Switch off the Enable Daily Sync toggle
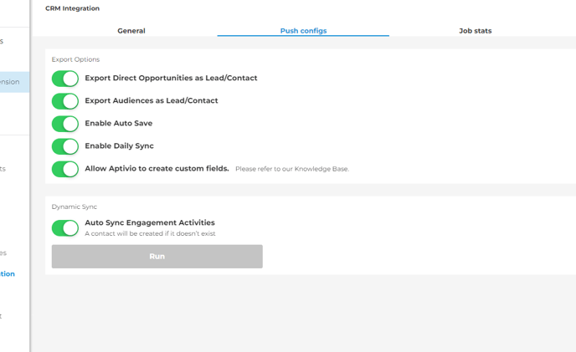Viewport: 576px width, 352px height. click(x=65, y=146)
